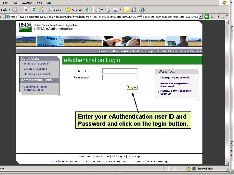The height and width of the screenshot is (175, 234).
Task: Click the page icon in address bar
Action: click(x=7, y=17)
